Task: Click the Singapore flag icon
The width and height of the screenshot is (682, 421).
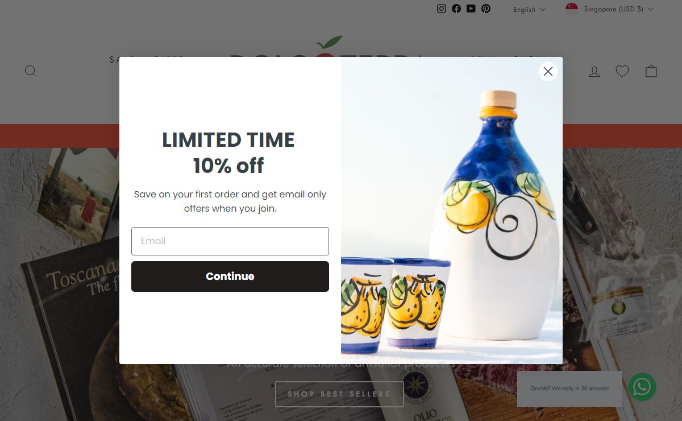Action: coord(572,9)
